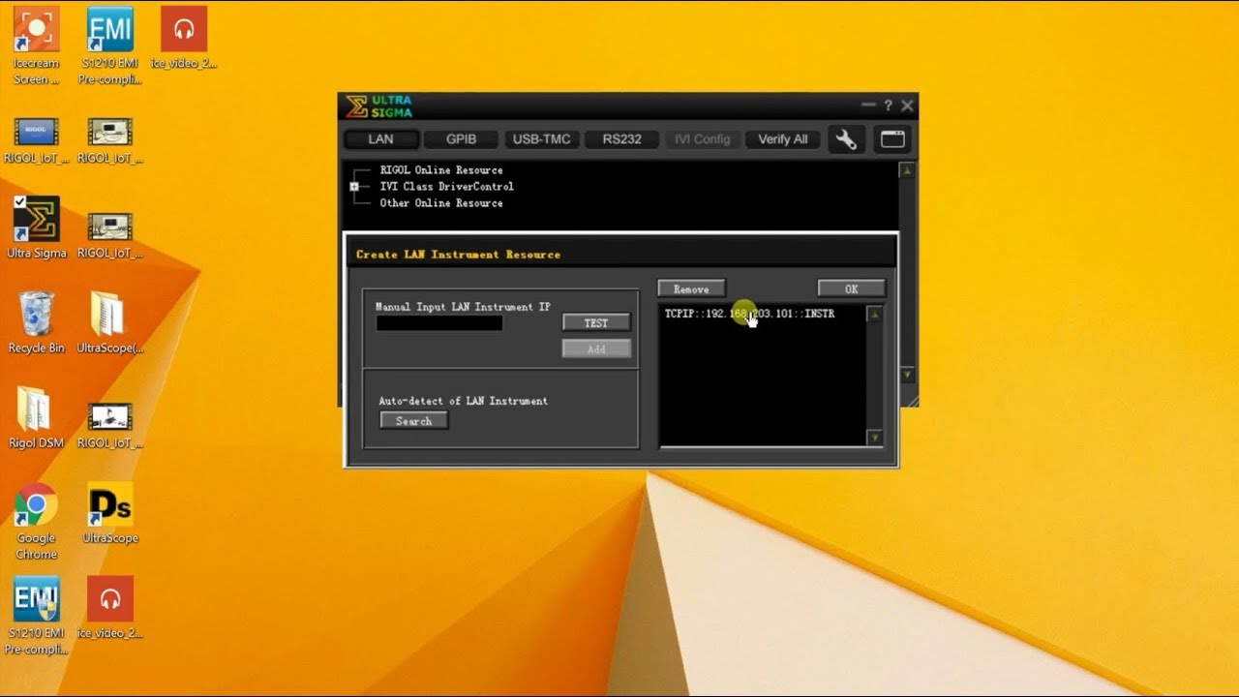Viewport: 1239px width, 697px height.
Task: Open RIGOL_IoT video beside Ultra Sigma shortcut
Action: [x=109, y=235]
